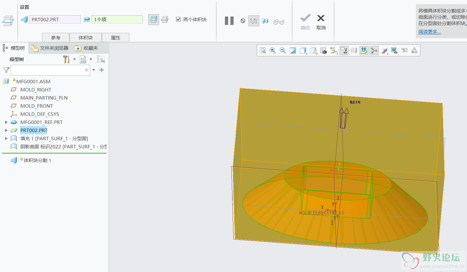This screenshot has width=467, height=272.
Task: Click the zoom in magnifier icon
Action: [273, 50]
